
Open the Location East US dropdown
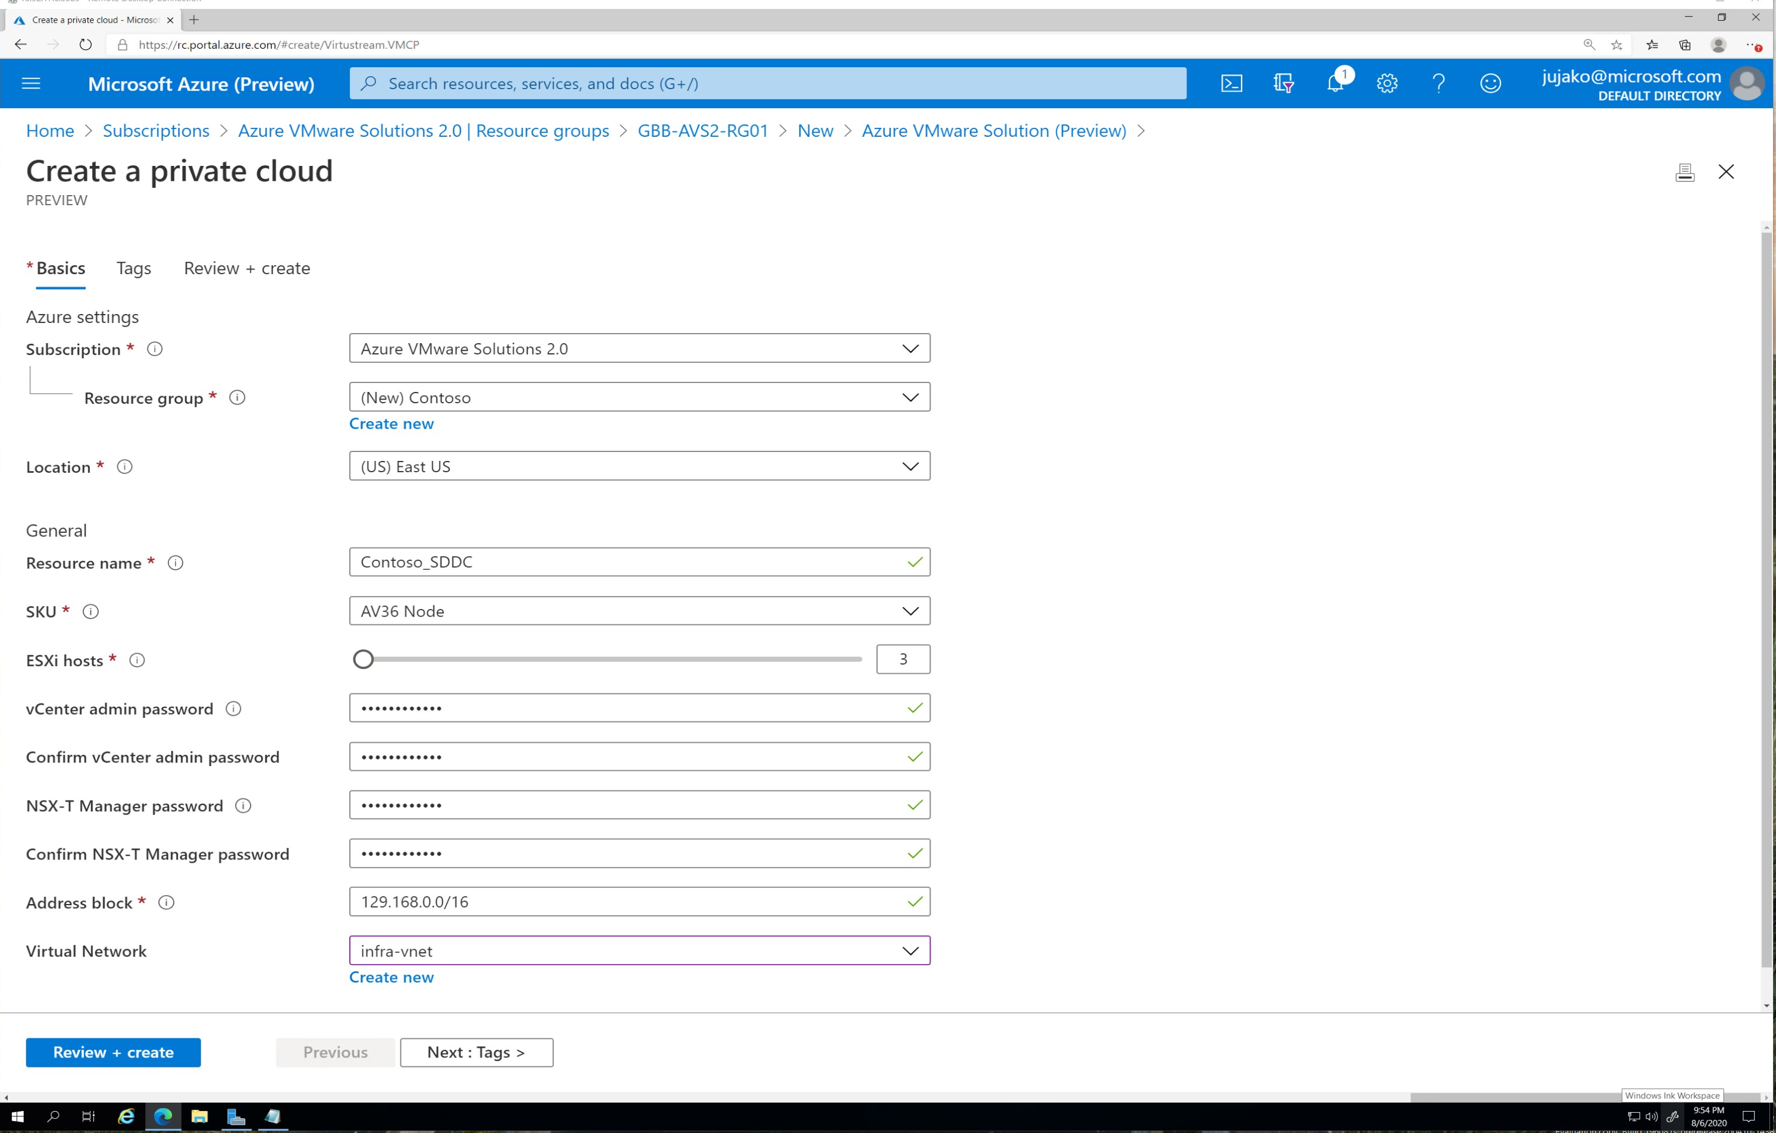pyautogui.click(x=639, y=466)
